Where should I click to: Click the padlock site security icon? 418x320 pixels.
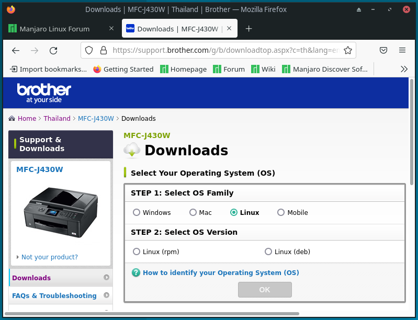pos(103,50)
